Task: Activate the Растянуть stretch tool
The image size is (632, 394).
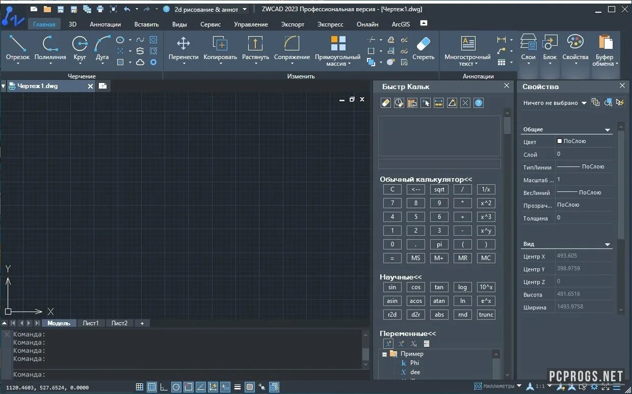Action: (x=255, y=49)
